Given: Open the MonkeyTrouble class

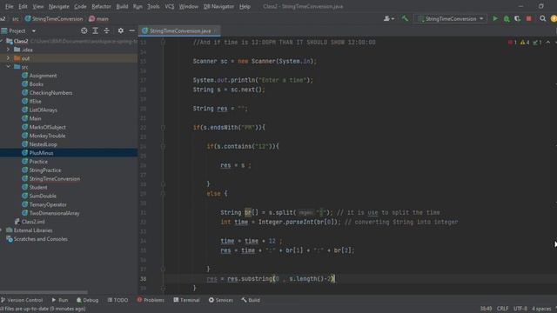Looking at the screenshot, I should [x=47, y=136].
